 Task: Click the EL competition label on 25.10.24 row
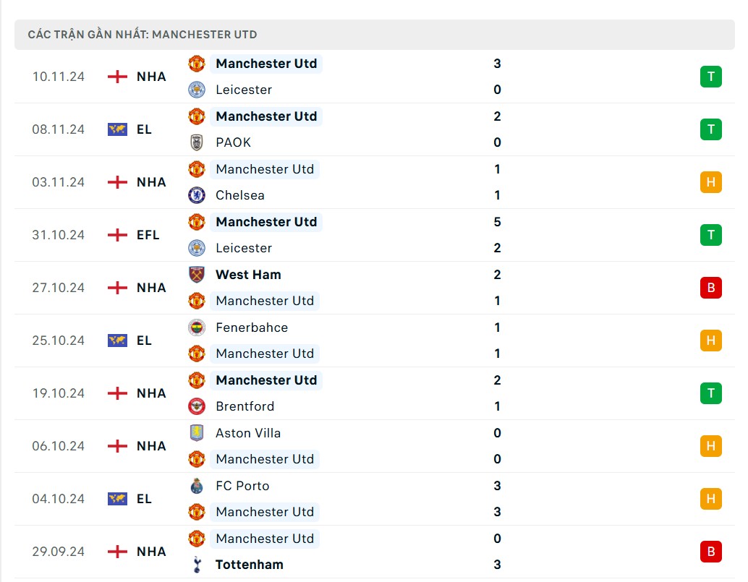(144, 341)
